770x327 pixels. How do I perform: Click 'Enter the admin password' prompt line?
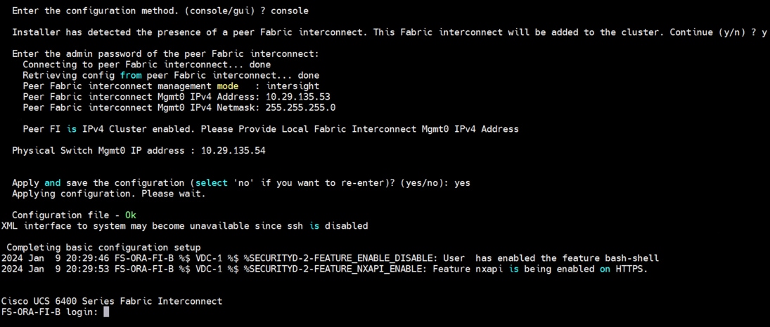coord(165,54)
